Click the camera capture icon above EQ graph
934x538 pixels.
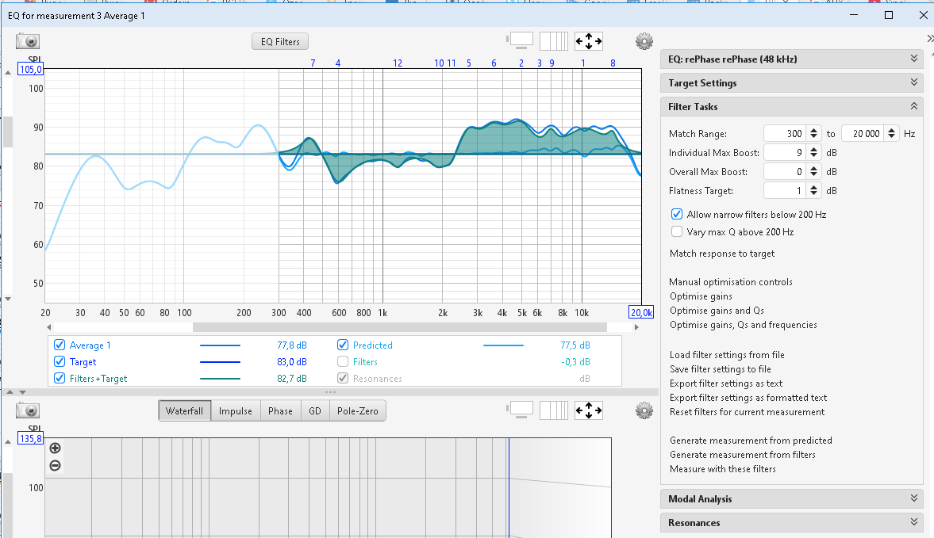28,42
